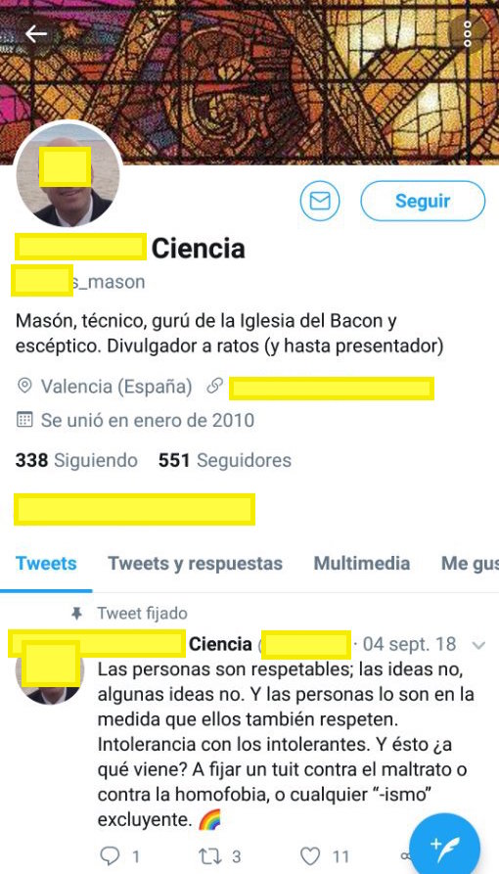View the 551 Seguidores list
The width and height of the screenshot is (499, 874).
225,460
